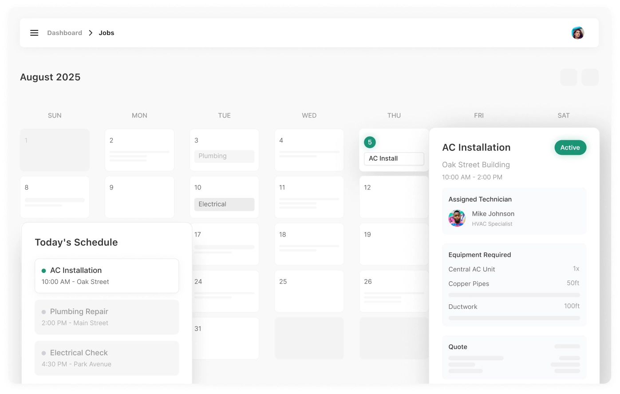The image size is (620, 394).
Task: Select the green dot on AC Installation
Action: click(x=43, y=271)
